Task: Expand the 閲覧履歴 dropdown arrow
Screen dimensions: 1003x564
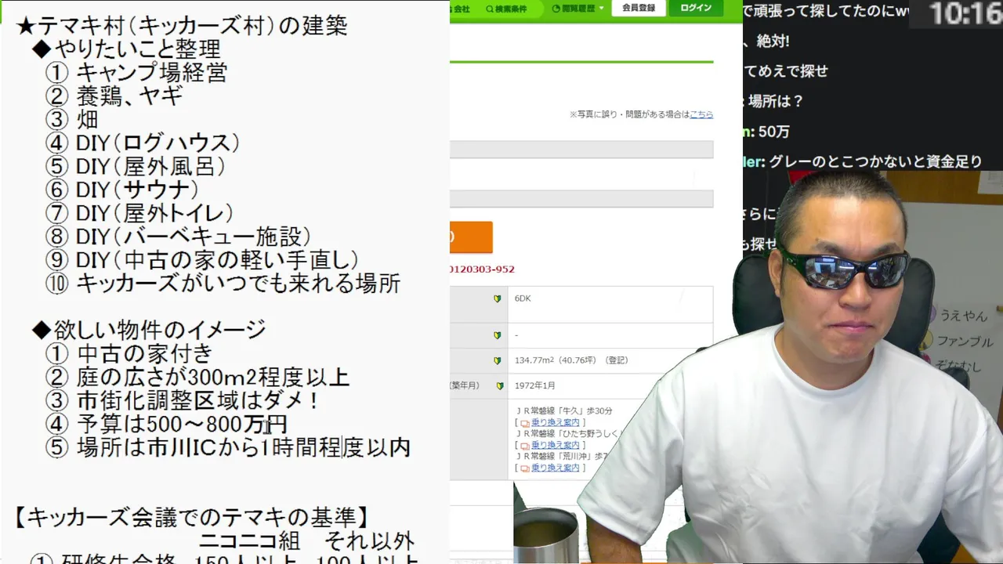Action: 602,9
